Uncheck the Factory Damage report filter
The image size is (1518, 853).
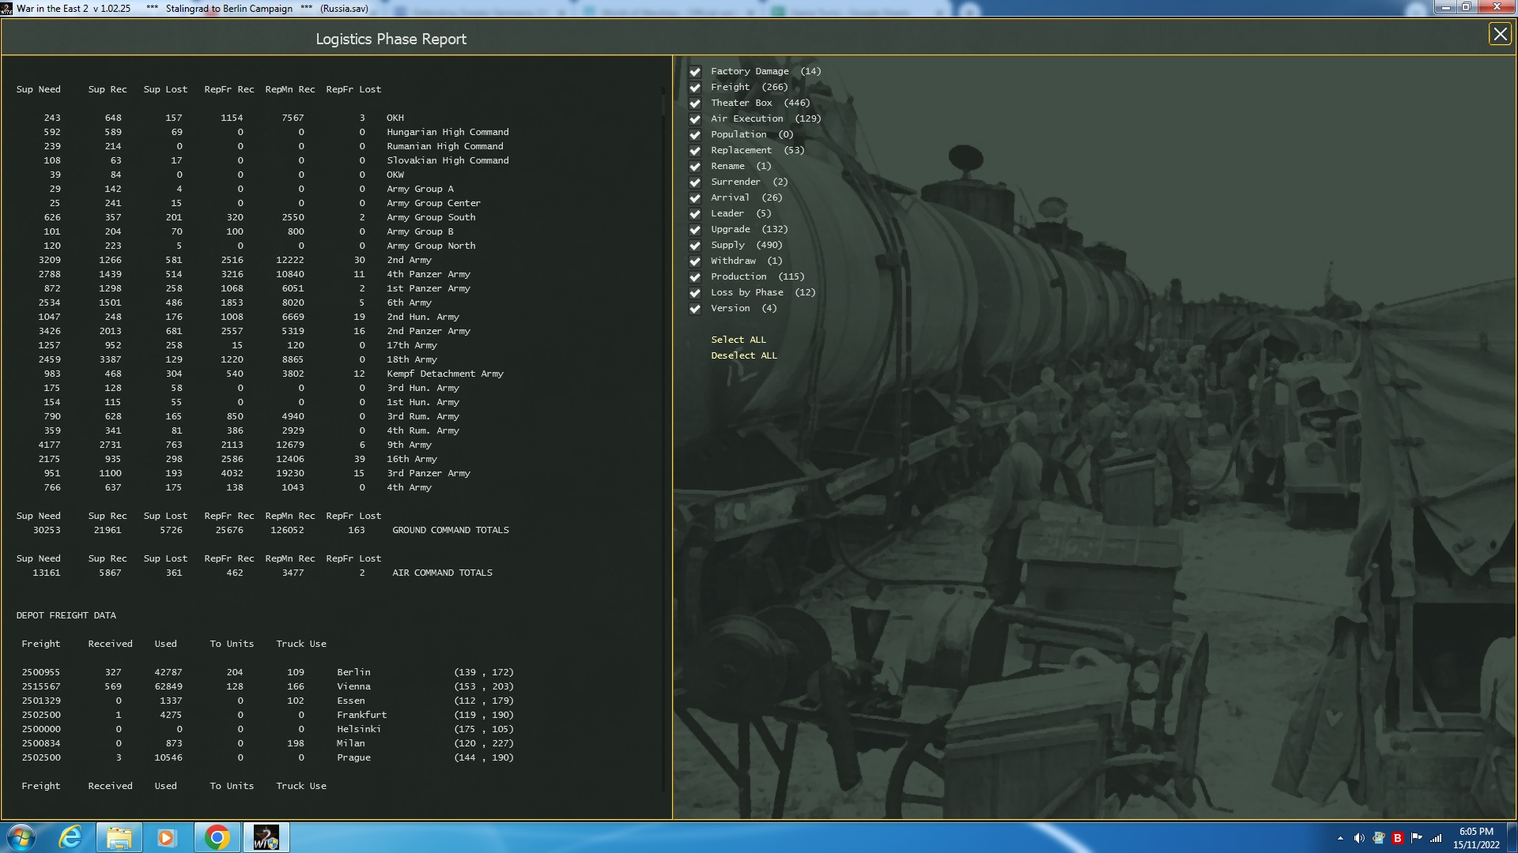pyautogui.click(x=695, y=71)
